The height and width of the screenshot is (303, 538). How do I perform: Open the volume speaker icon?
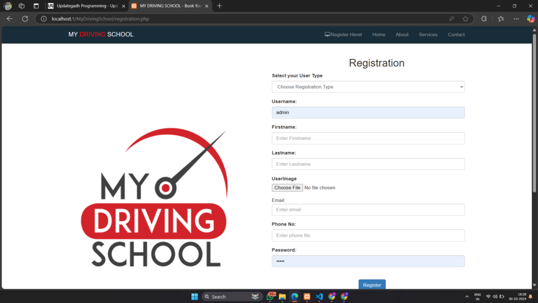click(x=495, y=297)
